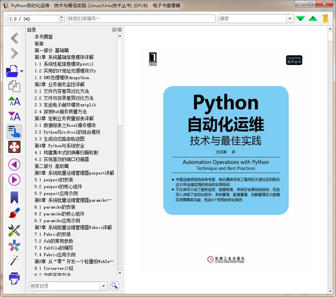Copy to clipboard with the pages icon

[x=14, y=86]
